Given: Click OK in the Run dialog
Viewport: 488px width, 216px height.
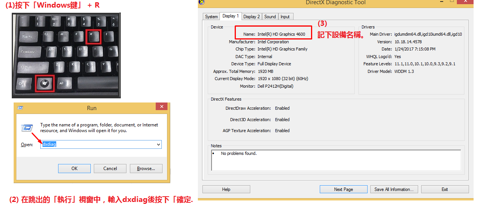Looking at the screenshot, I should (x=74, y=169).
